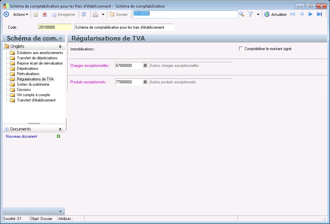Select Dotations aux amortissements tab

pyautogui.click(x=40, y=53)
